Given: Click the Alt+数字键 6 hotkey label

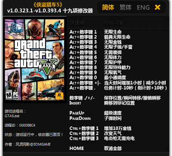Looking at the screenshot, I should point(83,57).
